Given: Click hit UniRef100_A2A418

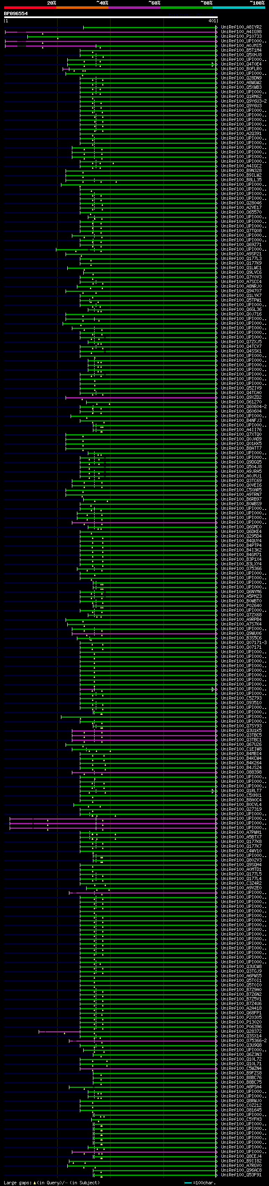Looking at the screenshot, I should pyautogui.click(x=241, y=1008).
